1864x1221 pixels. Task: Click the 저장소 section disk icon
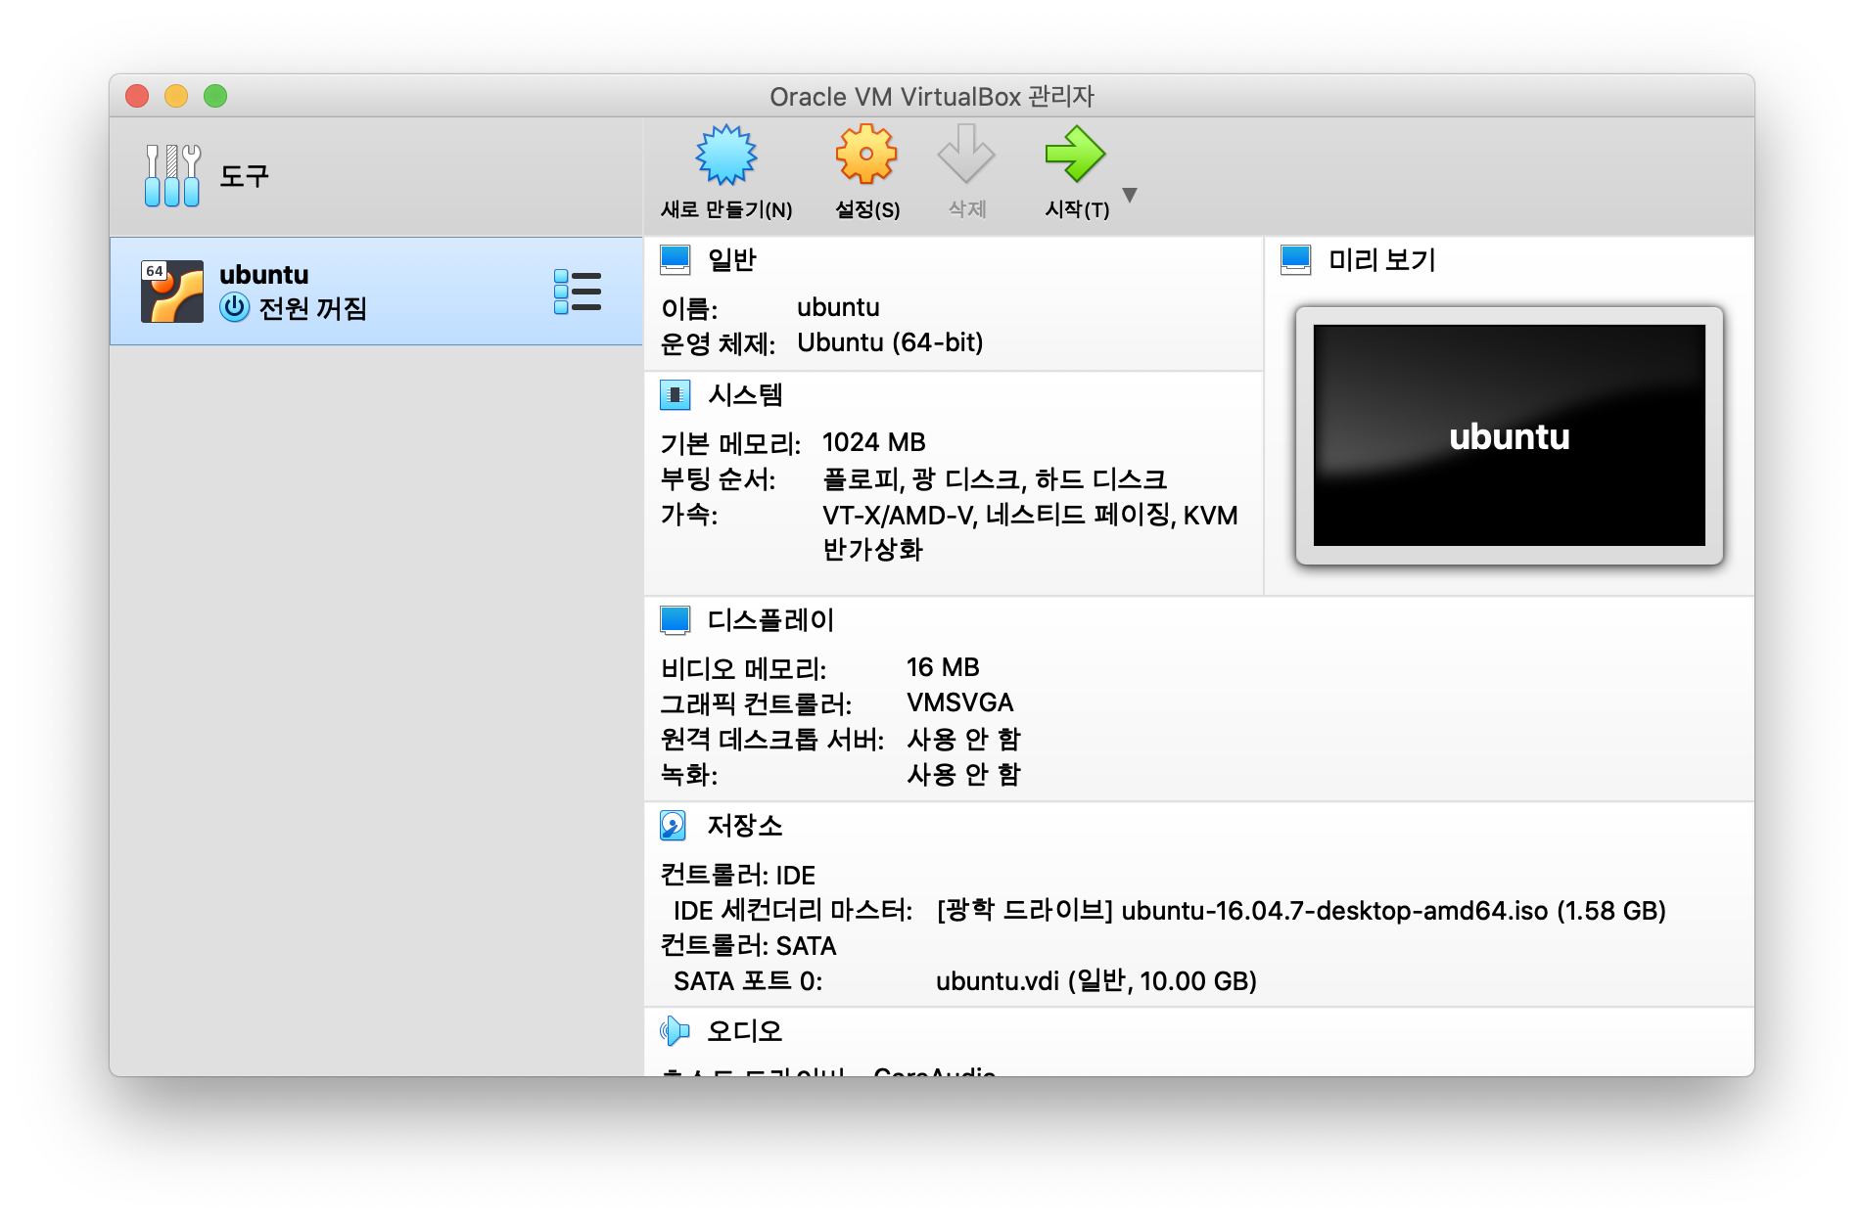coord(673,825)
